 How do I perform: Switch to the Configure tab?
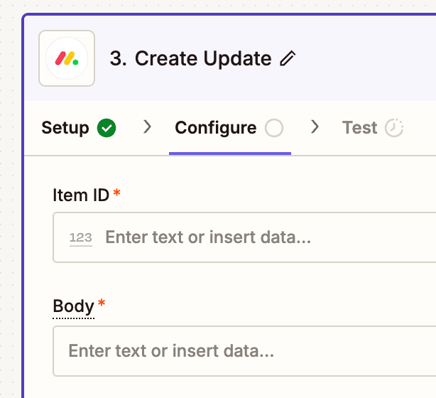(x=229, y=128)
